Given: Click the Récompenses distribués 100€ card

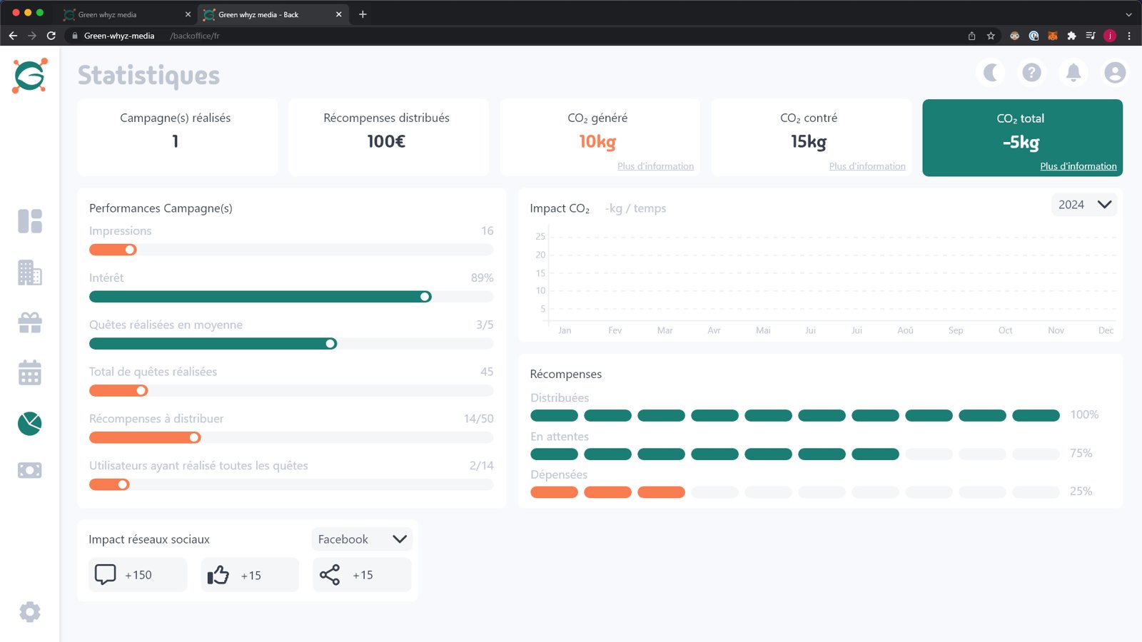Looking at the screenshot, I should (x=388, y=138).
